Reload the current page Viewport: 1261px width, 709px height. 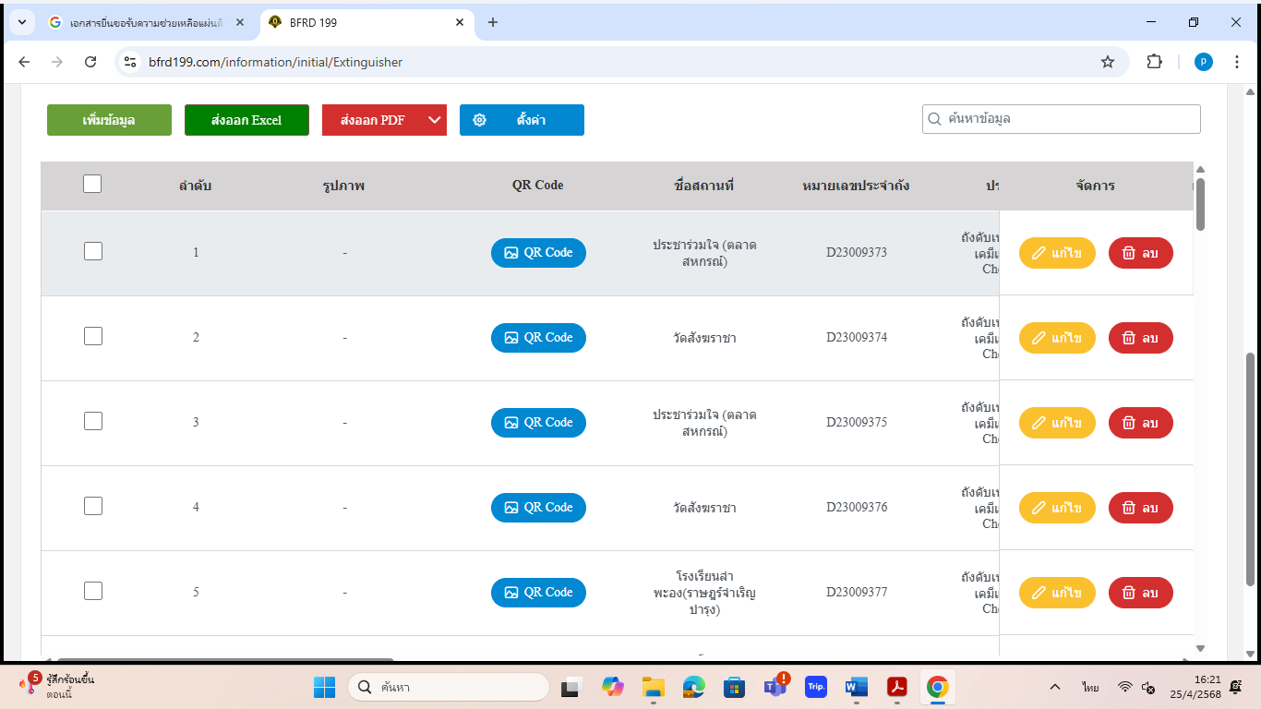(x=90, y=62)
